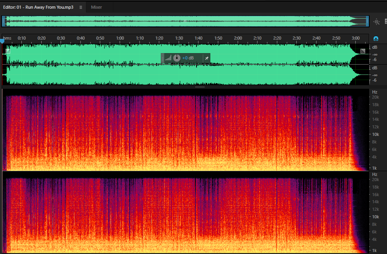Click 0:20 on the time ruler
Screen dimensions: 387x254
pos(42,38)
